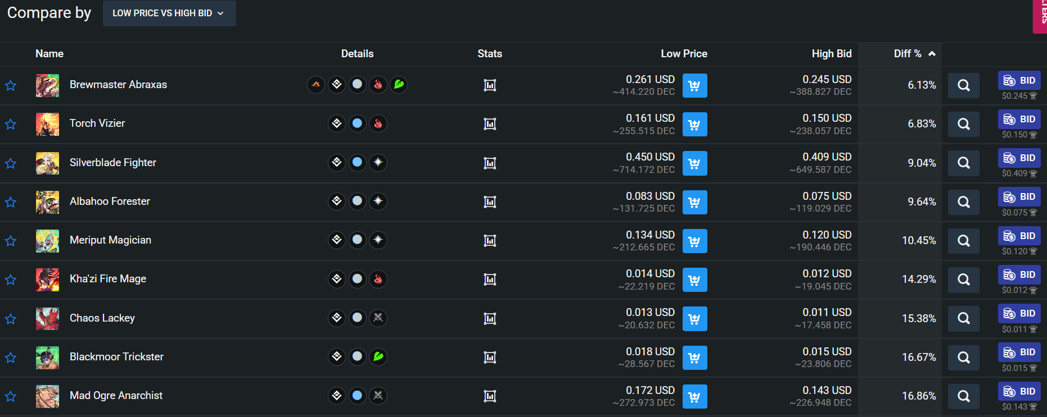
Task: Open magnifier for Mad Ogre Anarchist
Action: tap(963, 396)
